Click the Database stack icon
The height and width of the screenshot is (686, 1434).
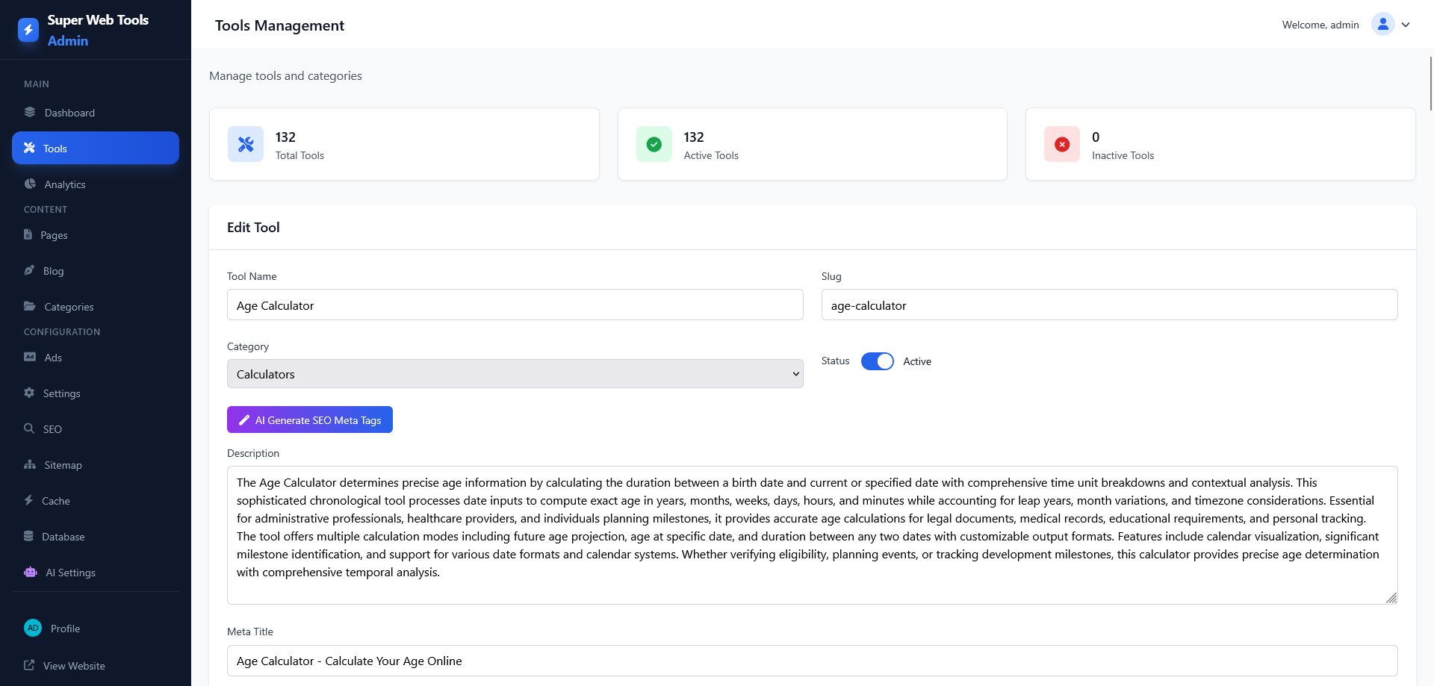point(29,537)
